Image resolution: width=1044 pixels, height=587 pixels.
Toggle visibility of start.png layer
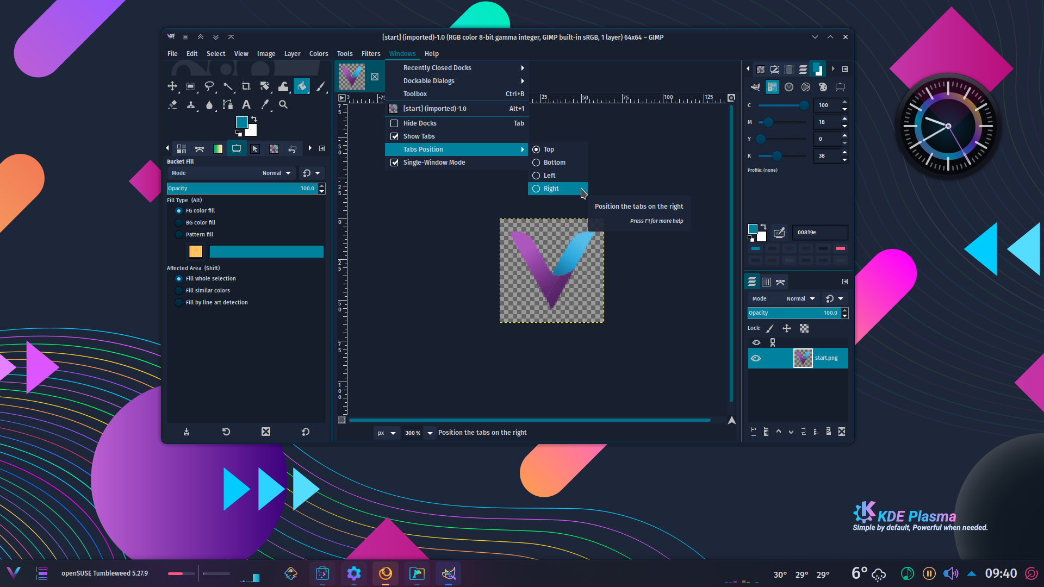756,358
